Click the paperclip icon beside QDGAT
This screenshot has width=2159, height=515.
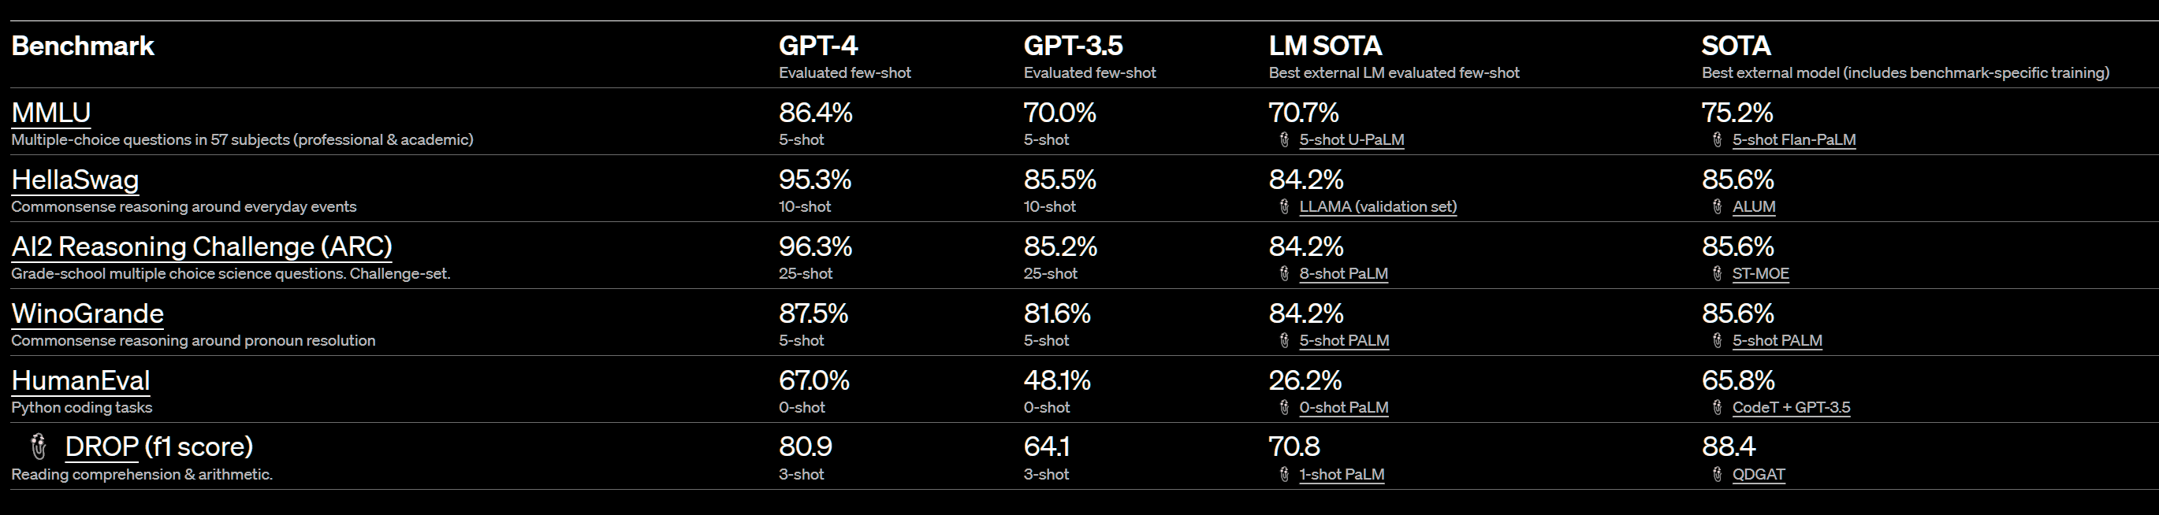pyautogui.click(x=1718, y=475)
